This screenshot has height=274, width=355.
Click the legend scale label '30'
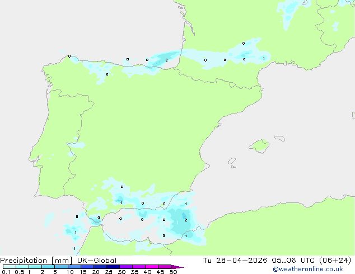tap(122, 272)
